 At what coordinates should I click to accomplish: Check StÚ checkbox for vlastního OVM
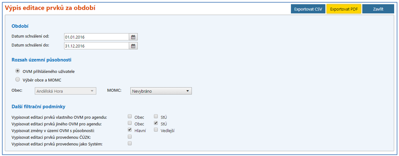pyautogui.click(x=156, y=116)
